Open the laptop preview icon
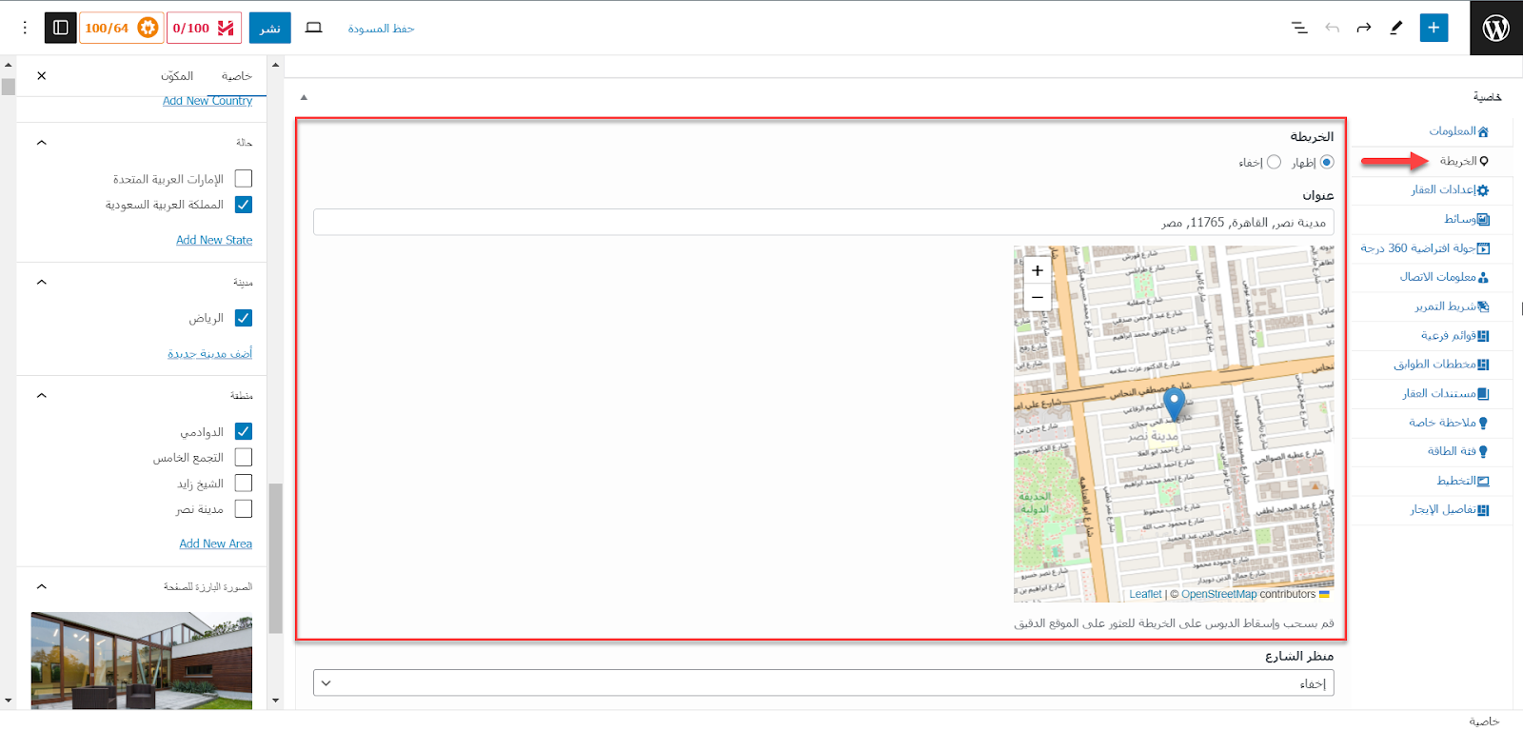Screen dimensions: 1523x731 tap(313, 28)
